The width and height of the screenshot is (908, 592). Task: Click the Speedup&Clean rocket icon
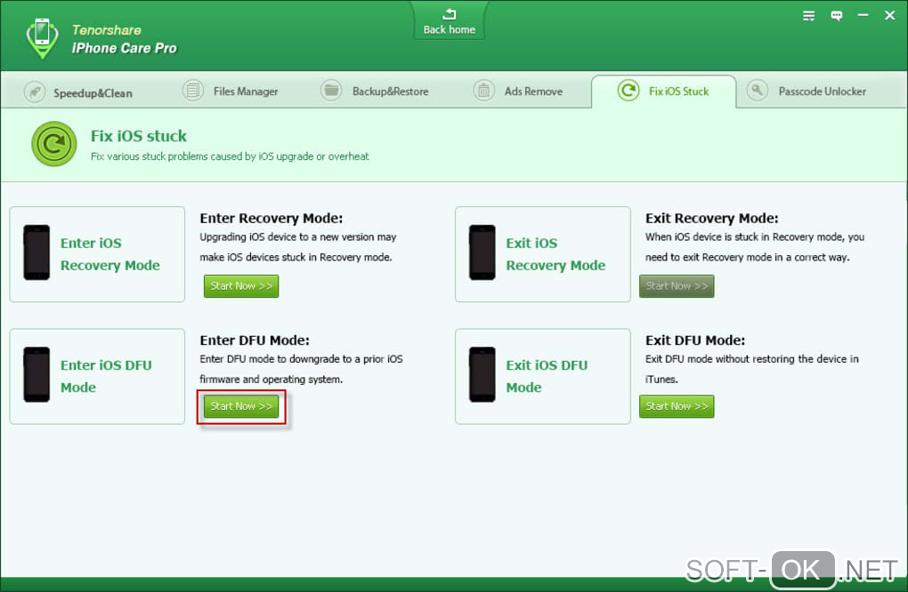click(x=35, y=92)
